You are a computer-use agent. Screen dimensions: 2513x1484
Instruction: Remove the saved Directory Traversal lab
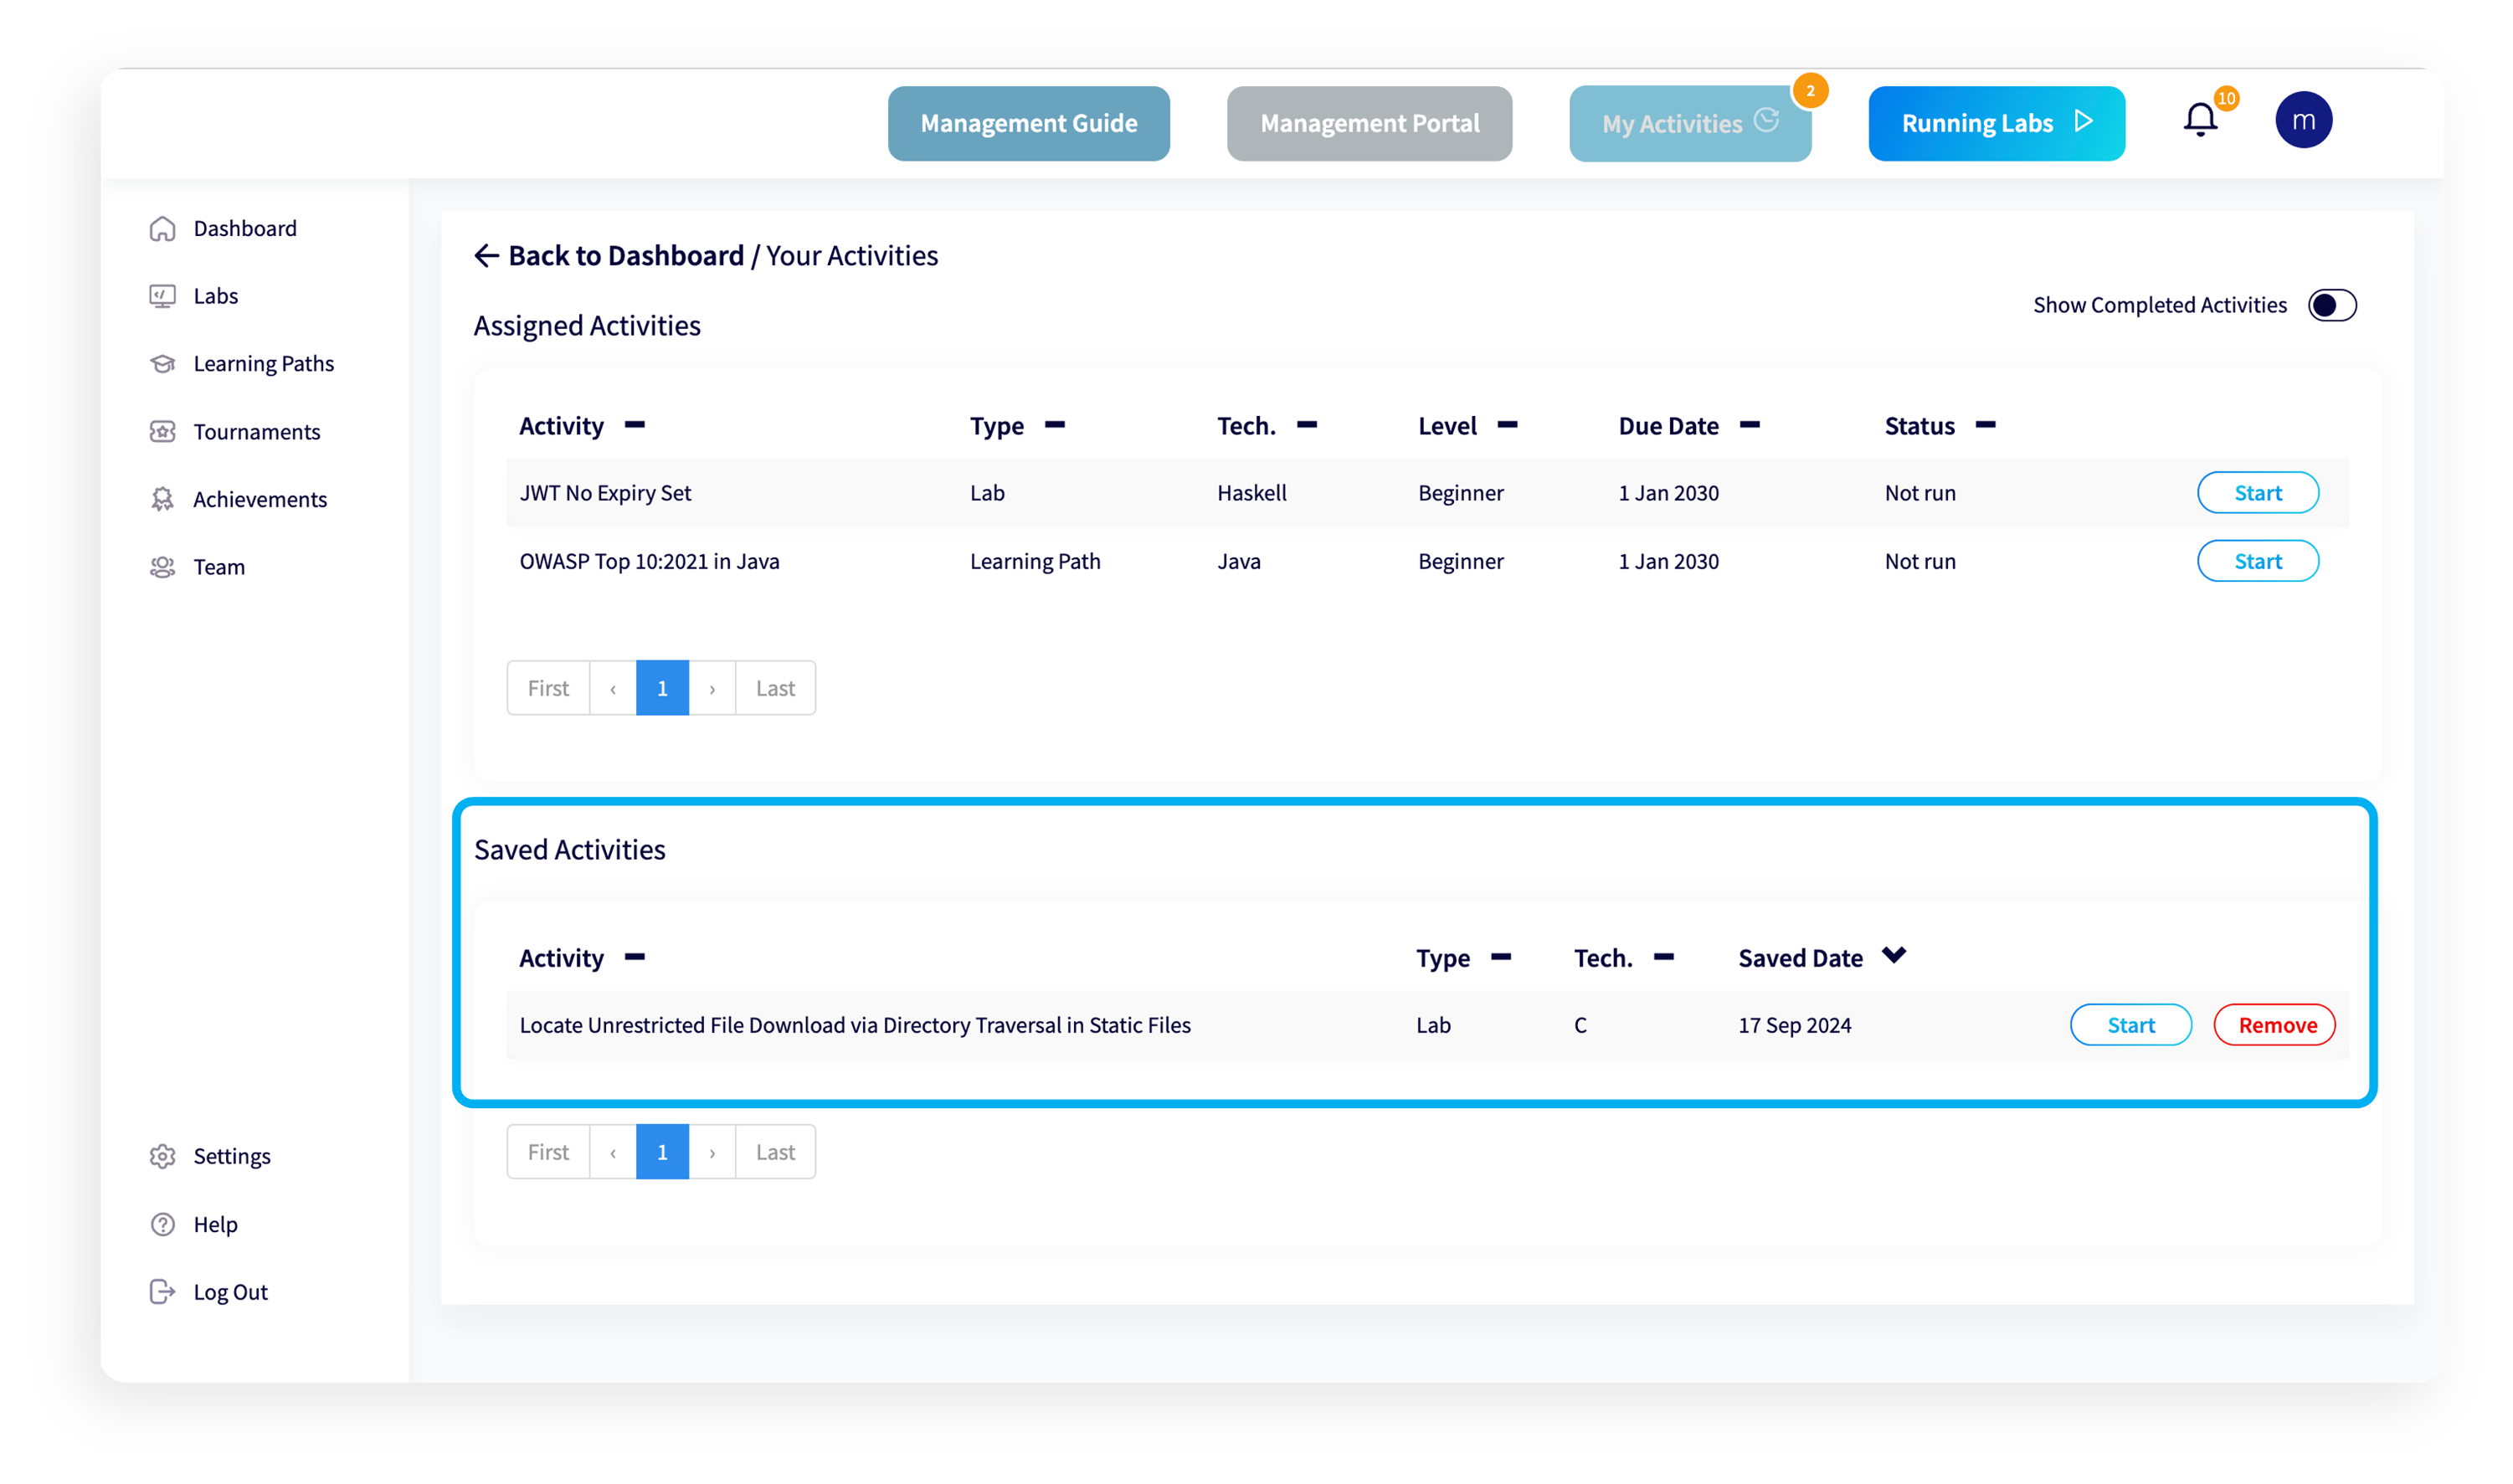pyautogui.click(x=2277, y=1025)
